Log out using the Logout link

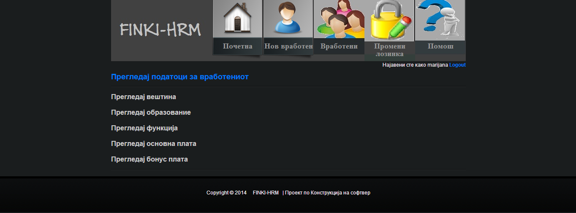(457, 65)
